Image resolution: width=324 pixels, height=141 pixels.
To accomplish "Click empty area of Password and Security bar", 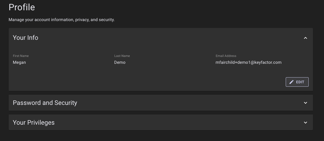I will 185,103.
